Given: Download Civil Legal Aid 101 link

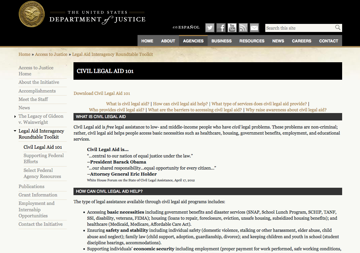Looking at the screenshot, I should [x=102, y=93].
